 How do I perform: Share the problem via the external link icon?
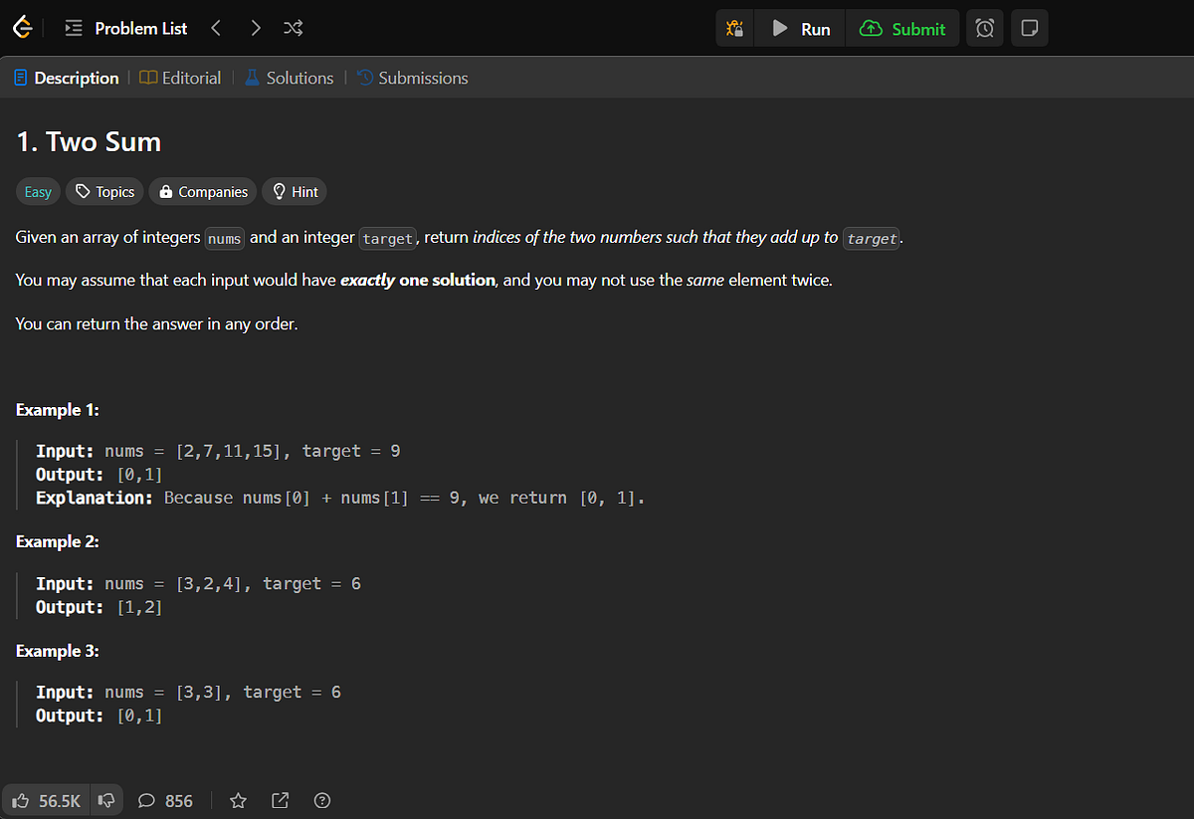(x=280, y=800)
